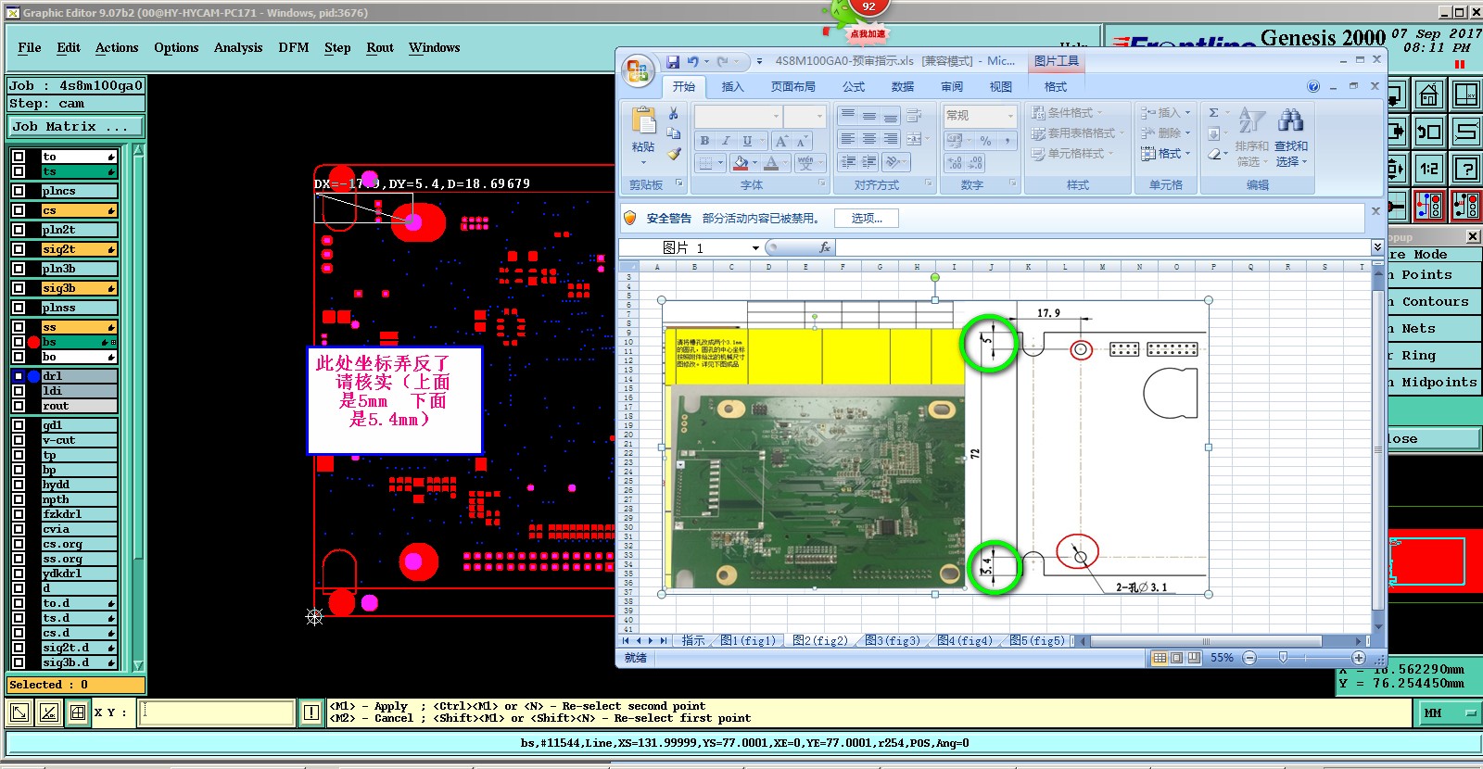
Task: Click the grid snap icon left of XY
Action: tap(78, 712)
